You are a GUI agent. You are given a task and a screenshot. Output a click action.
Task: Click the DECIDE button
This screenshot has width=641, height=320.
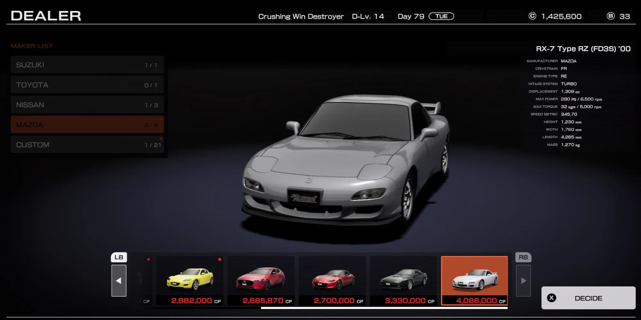[x=588, y=298]
